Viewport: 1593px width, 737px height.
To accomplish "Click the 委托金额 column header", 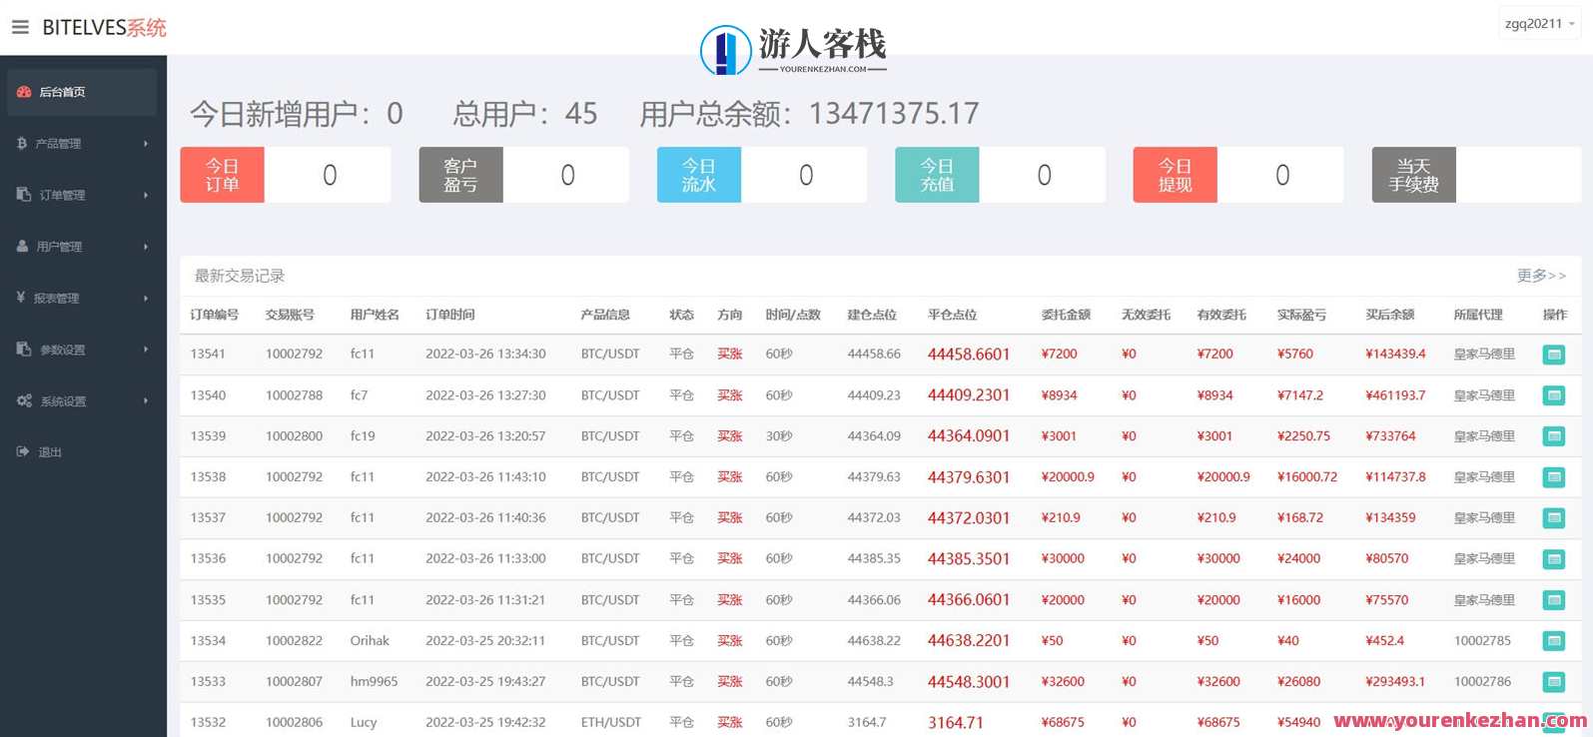I will click(1066, 315).
